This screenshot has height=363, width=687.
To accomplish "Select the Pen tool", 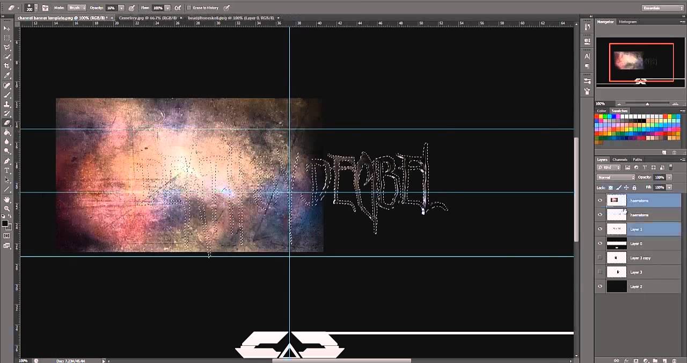I will (7, 161).
